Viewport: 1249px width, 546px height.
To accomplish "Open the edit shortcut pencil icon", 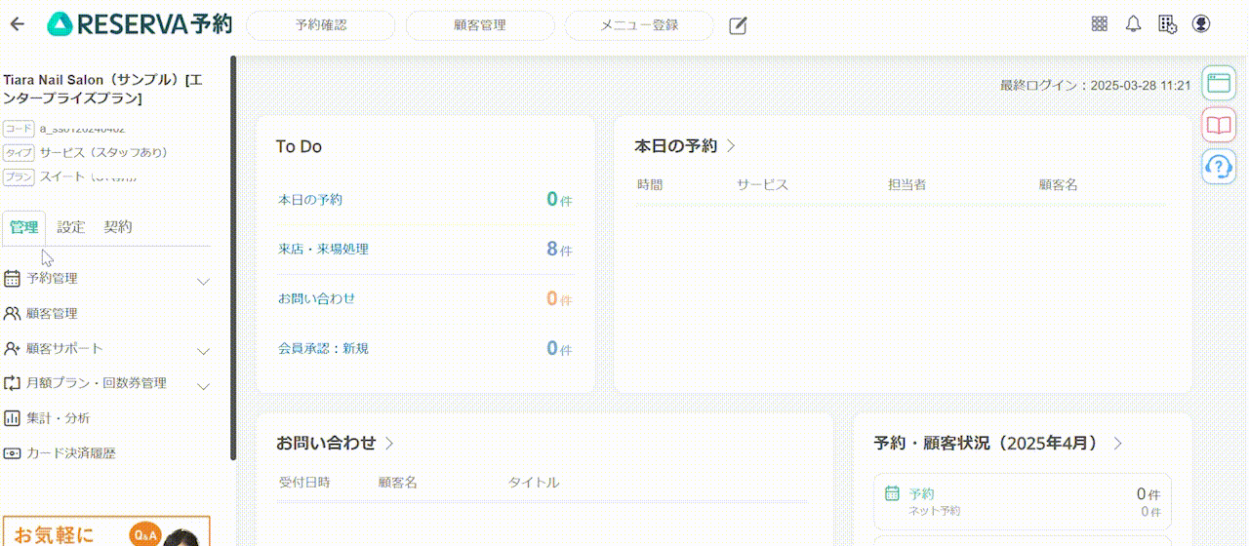I will [x=739, y=25].
